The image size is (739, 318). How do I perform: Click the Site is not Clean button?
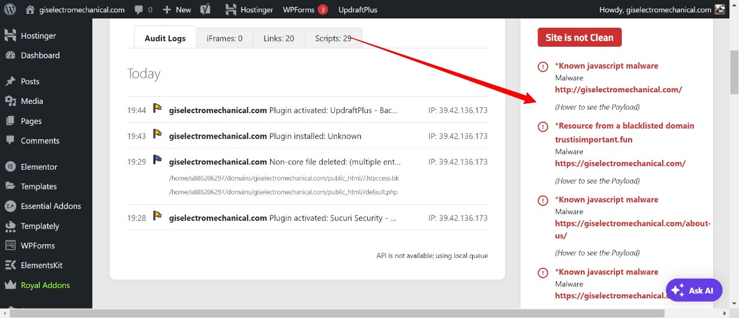click(579, 38)
